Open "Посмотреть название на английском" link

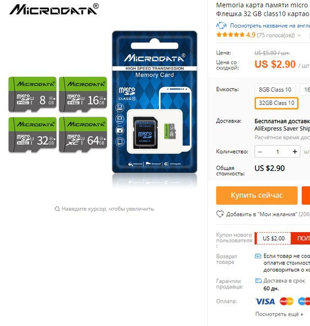click(x=270, y=25)
